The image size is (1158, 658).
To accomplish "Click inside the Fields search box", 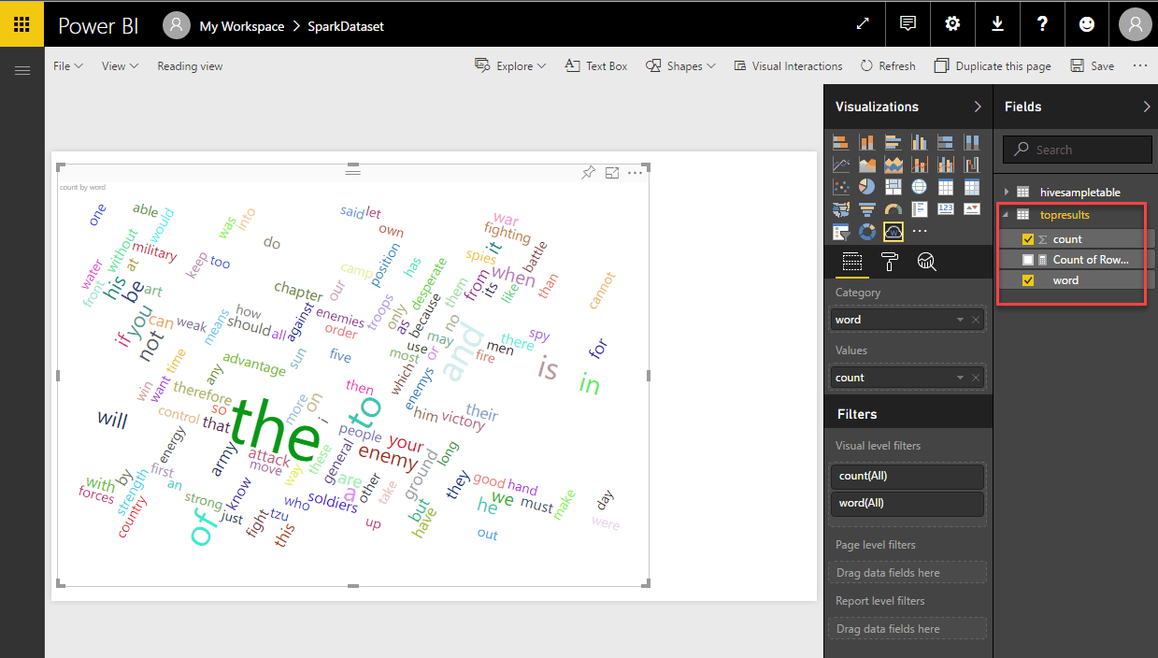I will [x=1077, y=149].
